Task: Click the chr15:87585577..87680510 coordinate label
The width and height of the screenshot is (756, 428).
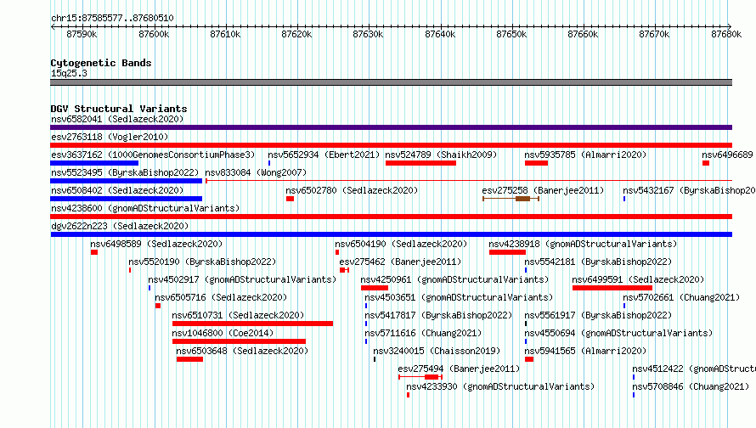Action: click(x=112, y=19)
